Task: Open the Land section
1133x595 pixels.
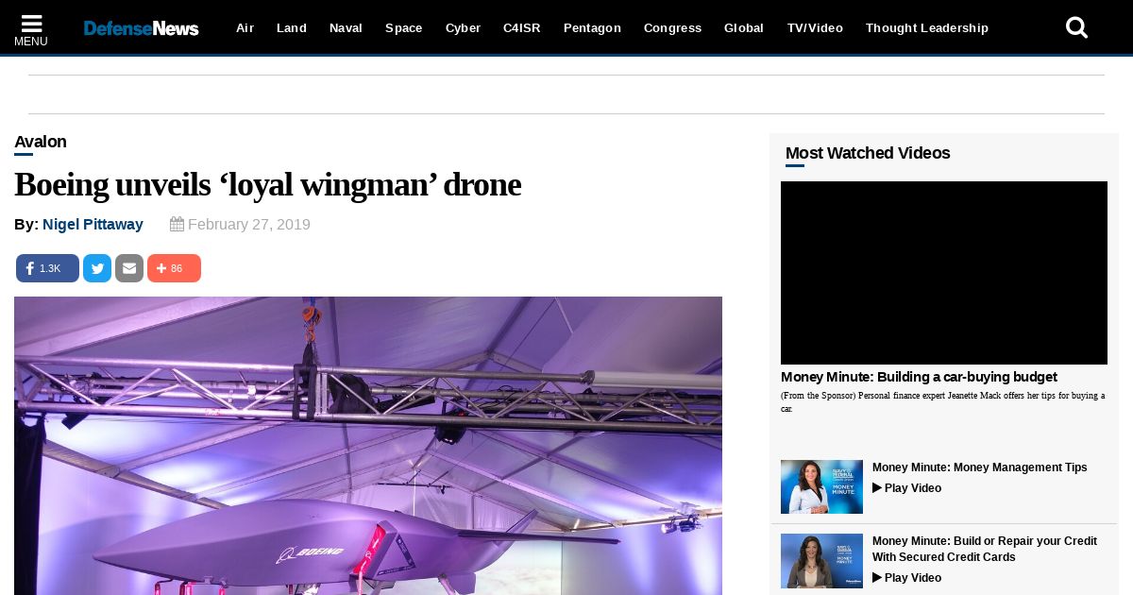Action: click(292, 28)
